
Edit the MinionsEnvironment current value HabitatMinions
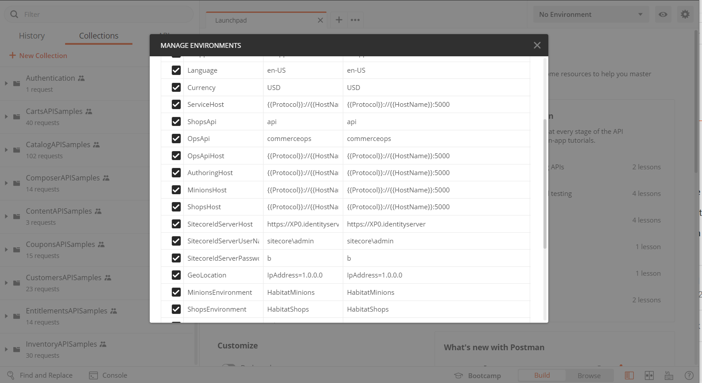tap(436, 292)
